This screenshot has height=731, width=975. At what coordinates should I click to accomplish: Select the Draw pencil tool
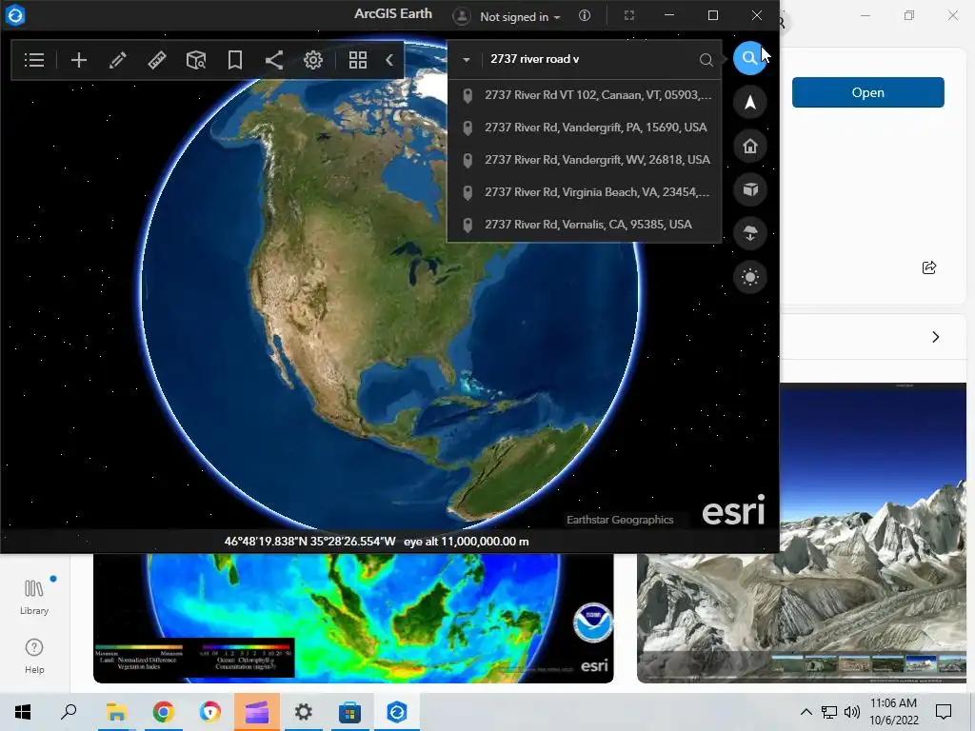click(x=117, y=60)
